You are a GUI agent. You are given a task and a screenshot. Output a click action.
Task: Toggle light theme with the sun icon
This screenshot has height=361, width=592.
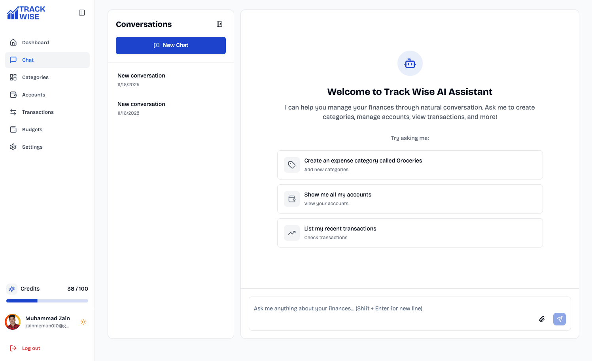(83, 321)
